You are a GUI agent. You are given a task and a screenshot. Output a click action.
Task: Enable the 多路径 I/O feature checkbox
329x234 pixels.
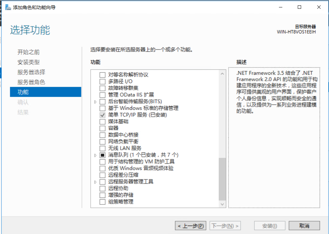(102, 81)
